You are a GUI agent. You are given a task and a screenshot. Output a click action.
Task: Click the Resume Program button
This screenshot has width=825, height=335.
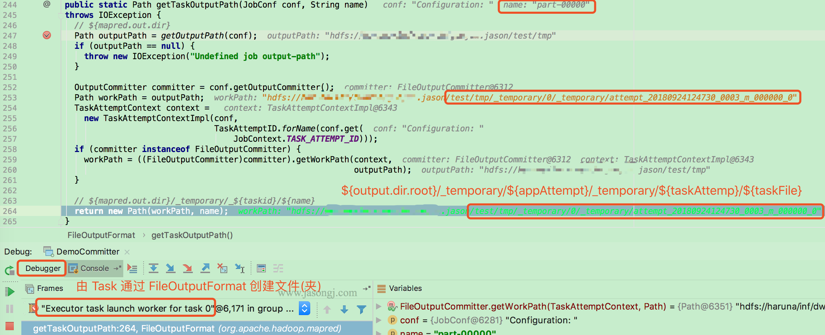(x=10, y=291)
